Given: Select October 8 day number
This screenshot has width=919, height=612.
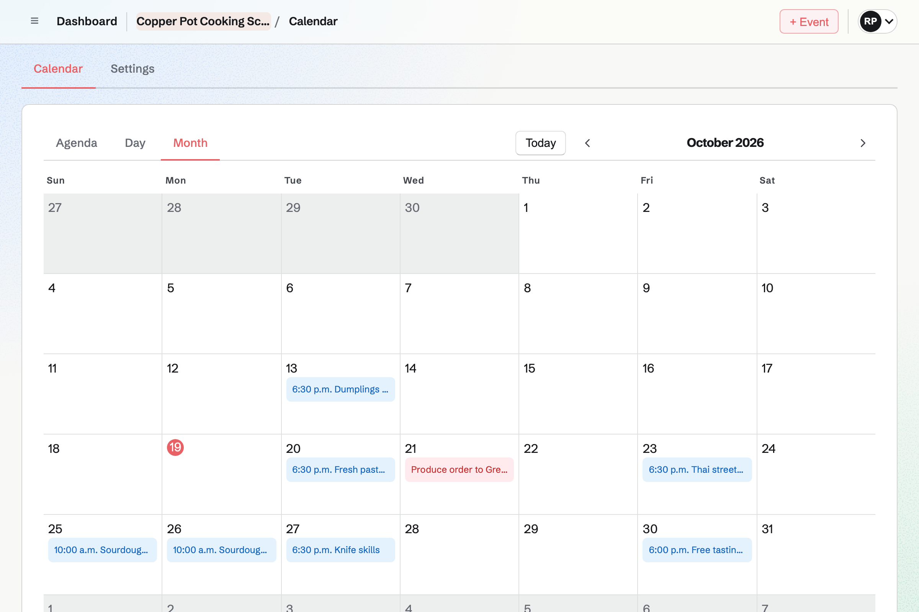Looking at the screenshot, I should (527, 288).
